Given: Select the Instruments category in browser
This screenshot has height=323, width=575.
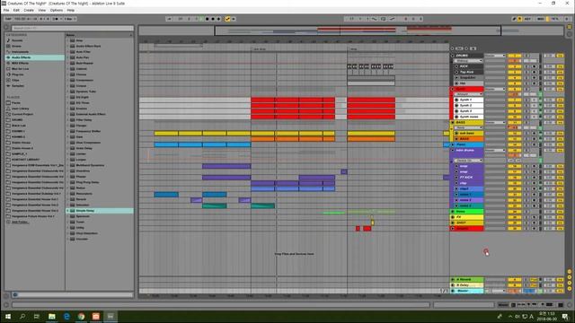Looking at the screenshot, I should tap(20, 52).
